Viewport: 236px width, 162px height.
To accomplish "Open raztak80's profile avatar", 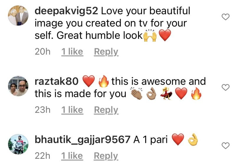I will coord(18,86).
